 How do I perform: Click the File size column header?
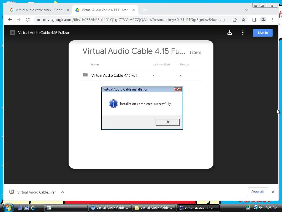(x=184, y=64)
